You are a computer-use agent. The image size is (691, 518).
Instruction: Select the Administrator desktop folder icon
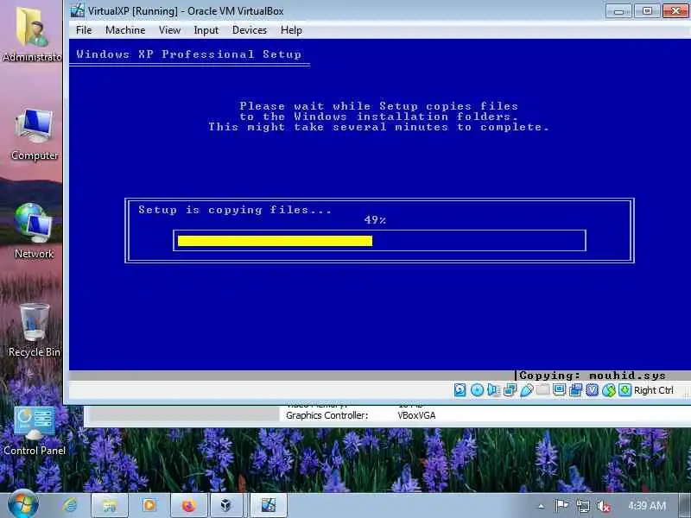click(x=32, y=33)
